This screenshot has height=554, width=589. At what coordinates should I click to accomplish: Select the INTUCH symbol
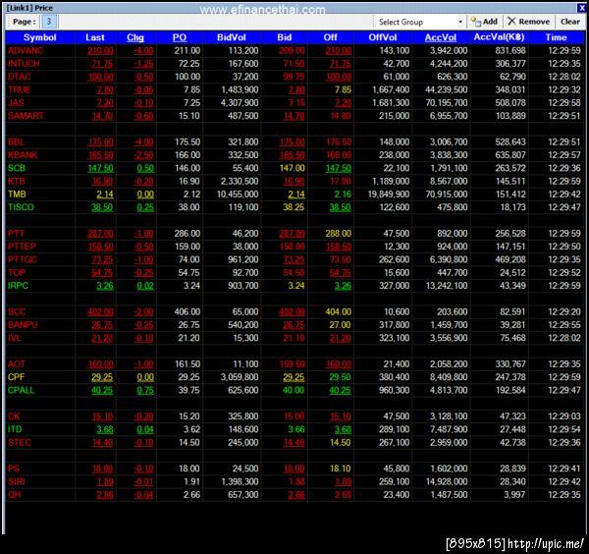pos(24,64)
